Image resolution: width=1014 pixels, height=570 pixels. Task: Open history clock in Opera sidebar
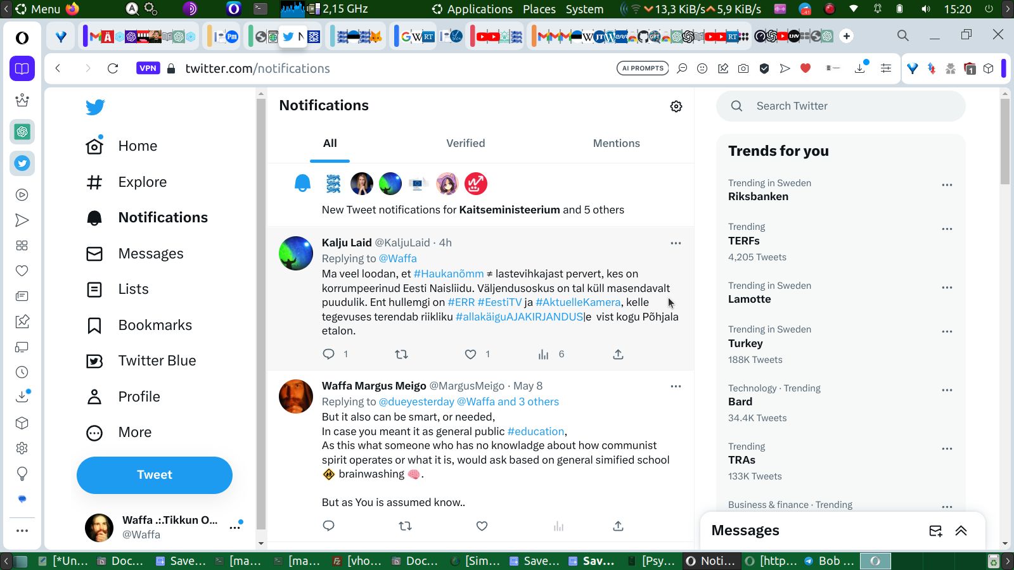(22, 372)
